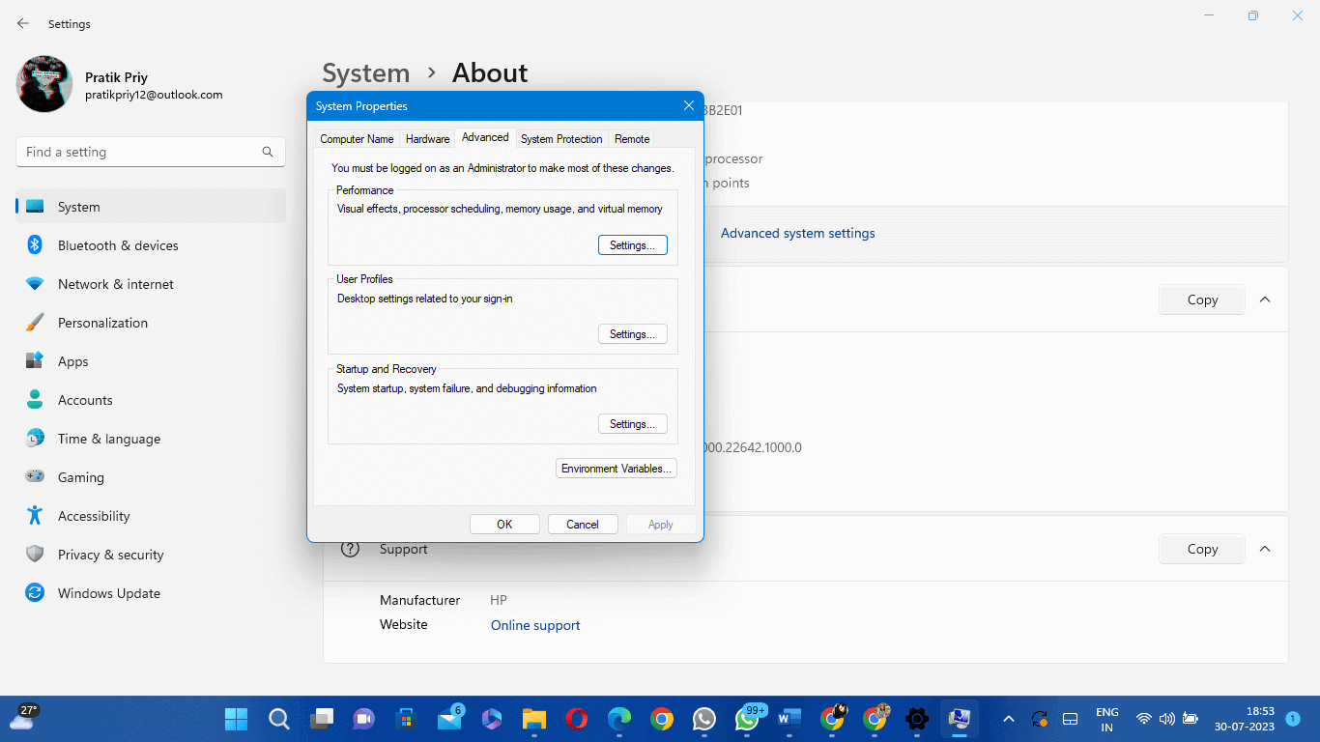Click the back arrow in Settings

coord(23,23)
